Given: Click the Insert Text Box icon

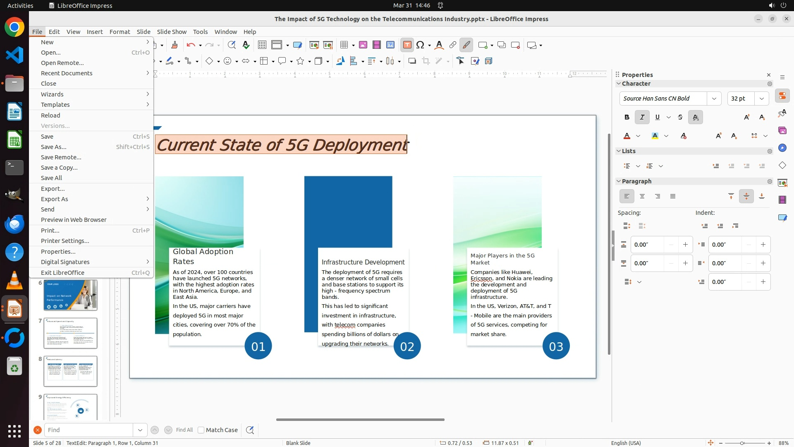Looking at the screenshot, I should (407, 45).
